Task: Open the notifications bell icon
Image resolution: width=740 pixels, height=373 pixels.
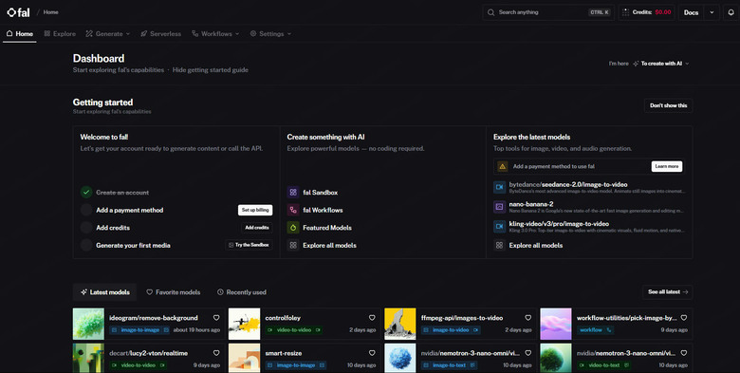Action: (x=731, y=12)
